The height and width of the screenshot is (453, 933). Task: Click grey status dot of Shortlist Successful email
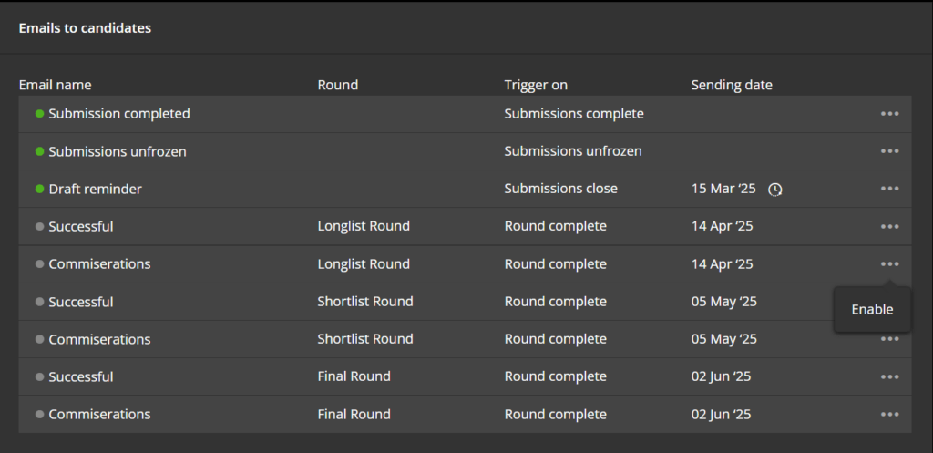pos(40,302)
